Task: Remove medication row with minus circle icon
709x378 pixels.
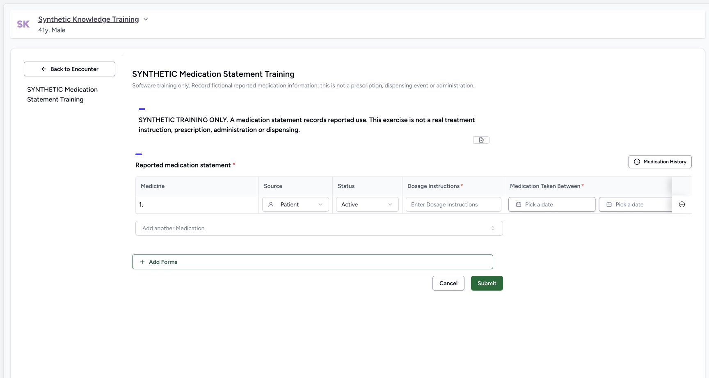Action: pyautogui.click(x=682, y=204)
